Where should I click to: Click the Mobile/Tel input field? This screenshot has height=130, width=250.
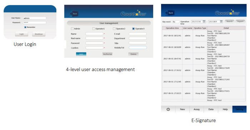click(137, 47)
